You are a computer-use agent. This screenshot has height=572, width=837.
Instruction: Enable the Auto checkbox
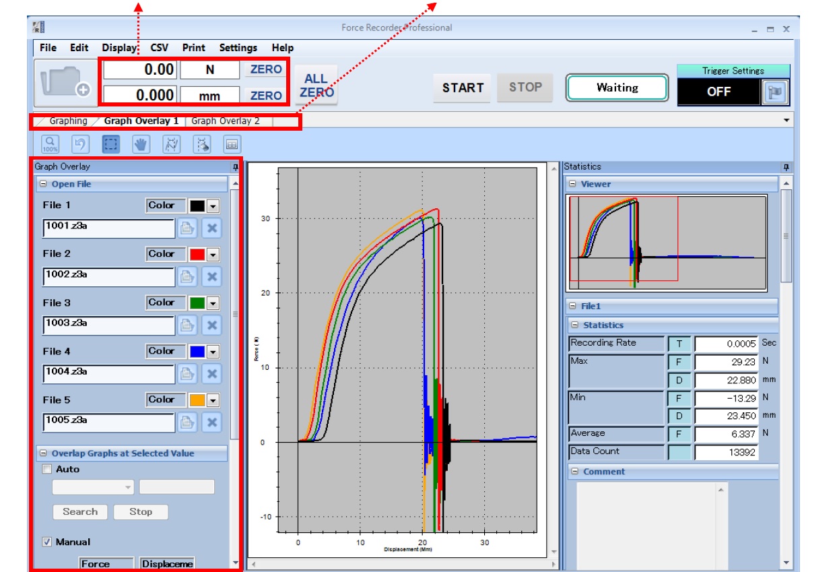[47, 470]
